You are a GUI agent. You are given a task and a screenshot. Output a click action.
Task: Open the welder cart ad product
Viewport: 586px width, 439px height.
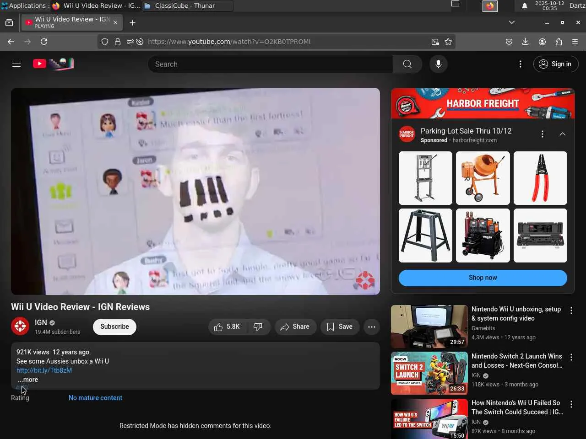point(483,236)
